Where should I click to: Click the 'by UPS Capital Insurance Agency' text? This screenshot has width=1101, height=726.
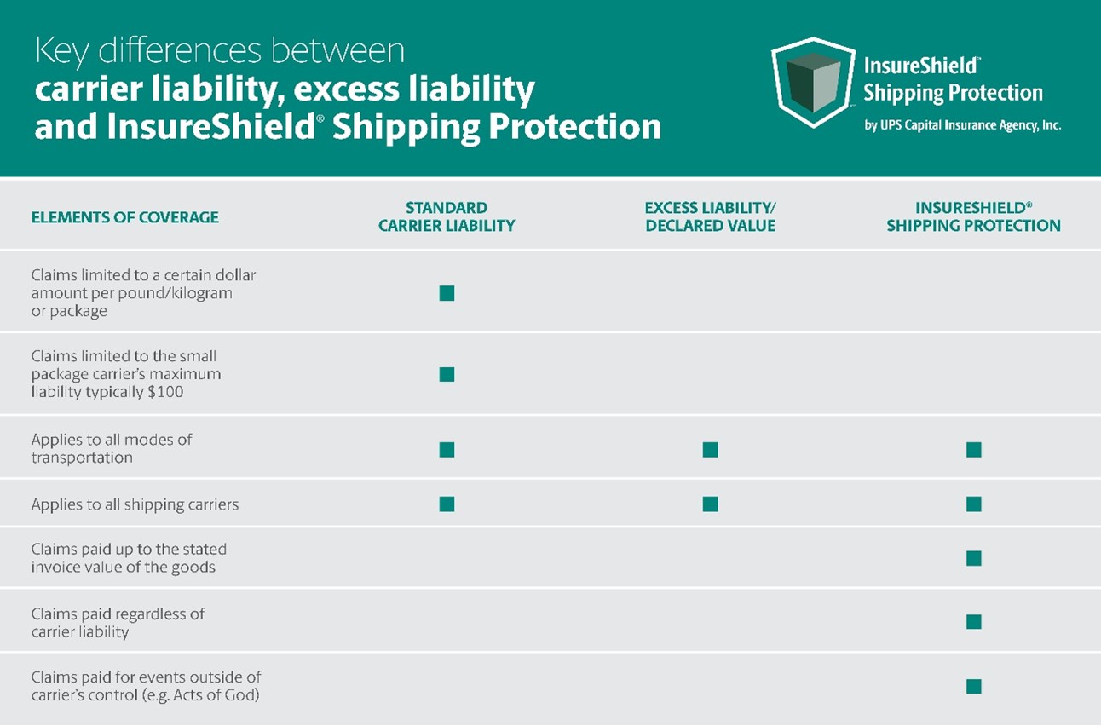point(962,125)
